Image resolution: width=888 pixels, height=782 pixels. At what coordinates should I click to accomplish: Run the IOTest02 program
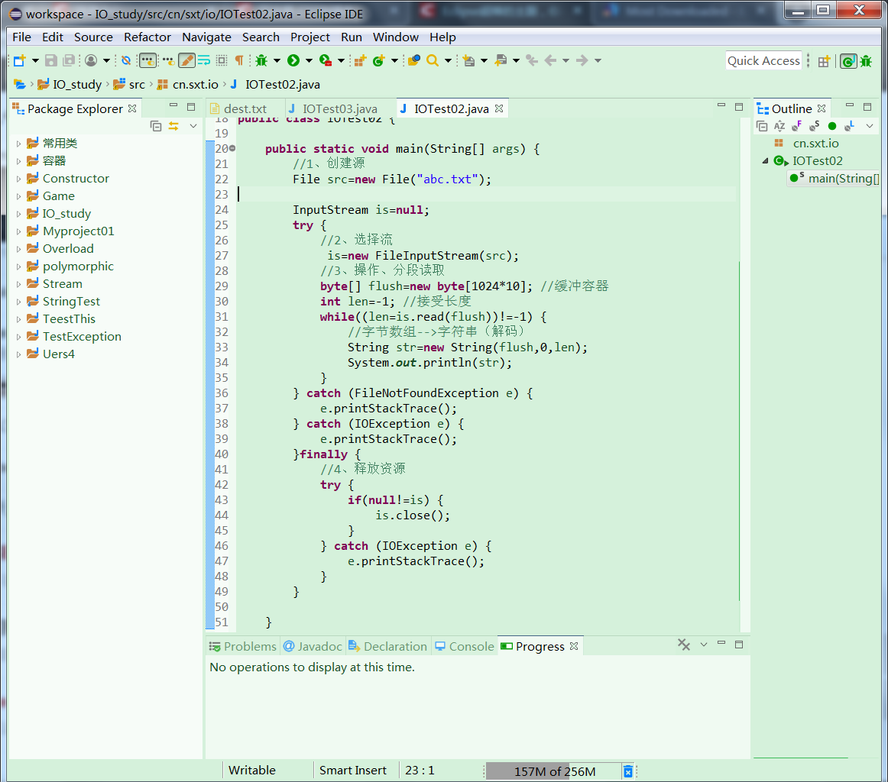292,60
